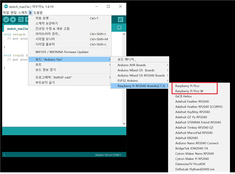The width and height of the screenshot is (235, 174).
Task: Click the Upload arrow icon
Action: (x=13, y=19)
